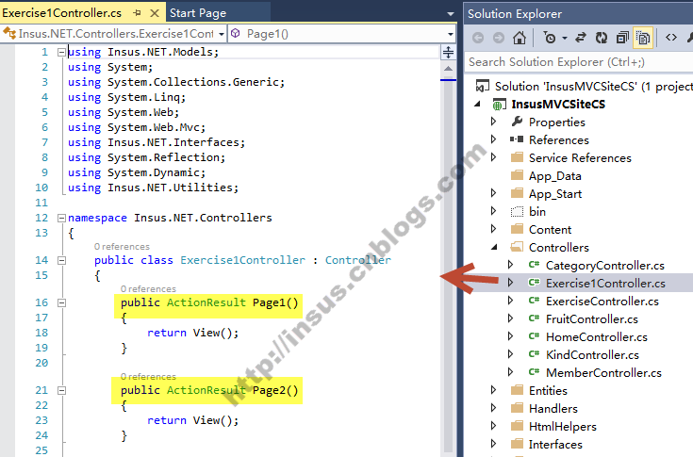Open the Pending Changes Filter clock icon
Screen dimensions: 693x457
pyautogui.click(x=550, y=38)
